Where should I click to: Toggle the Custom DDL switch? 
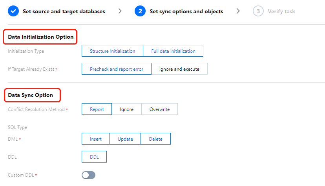[x=88, y=175]
